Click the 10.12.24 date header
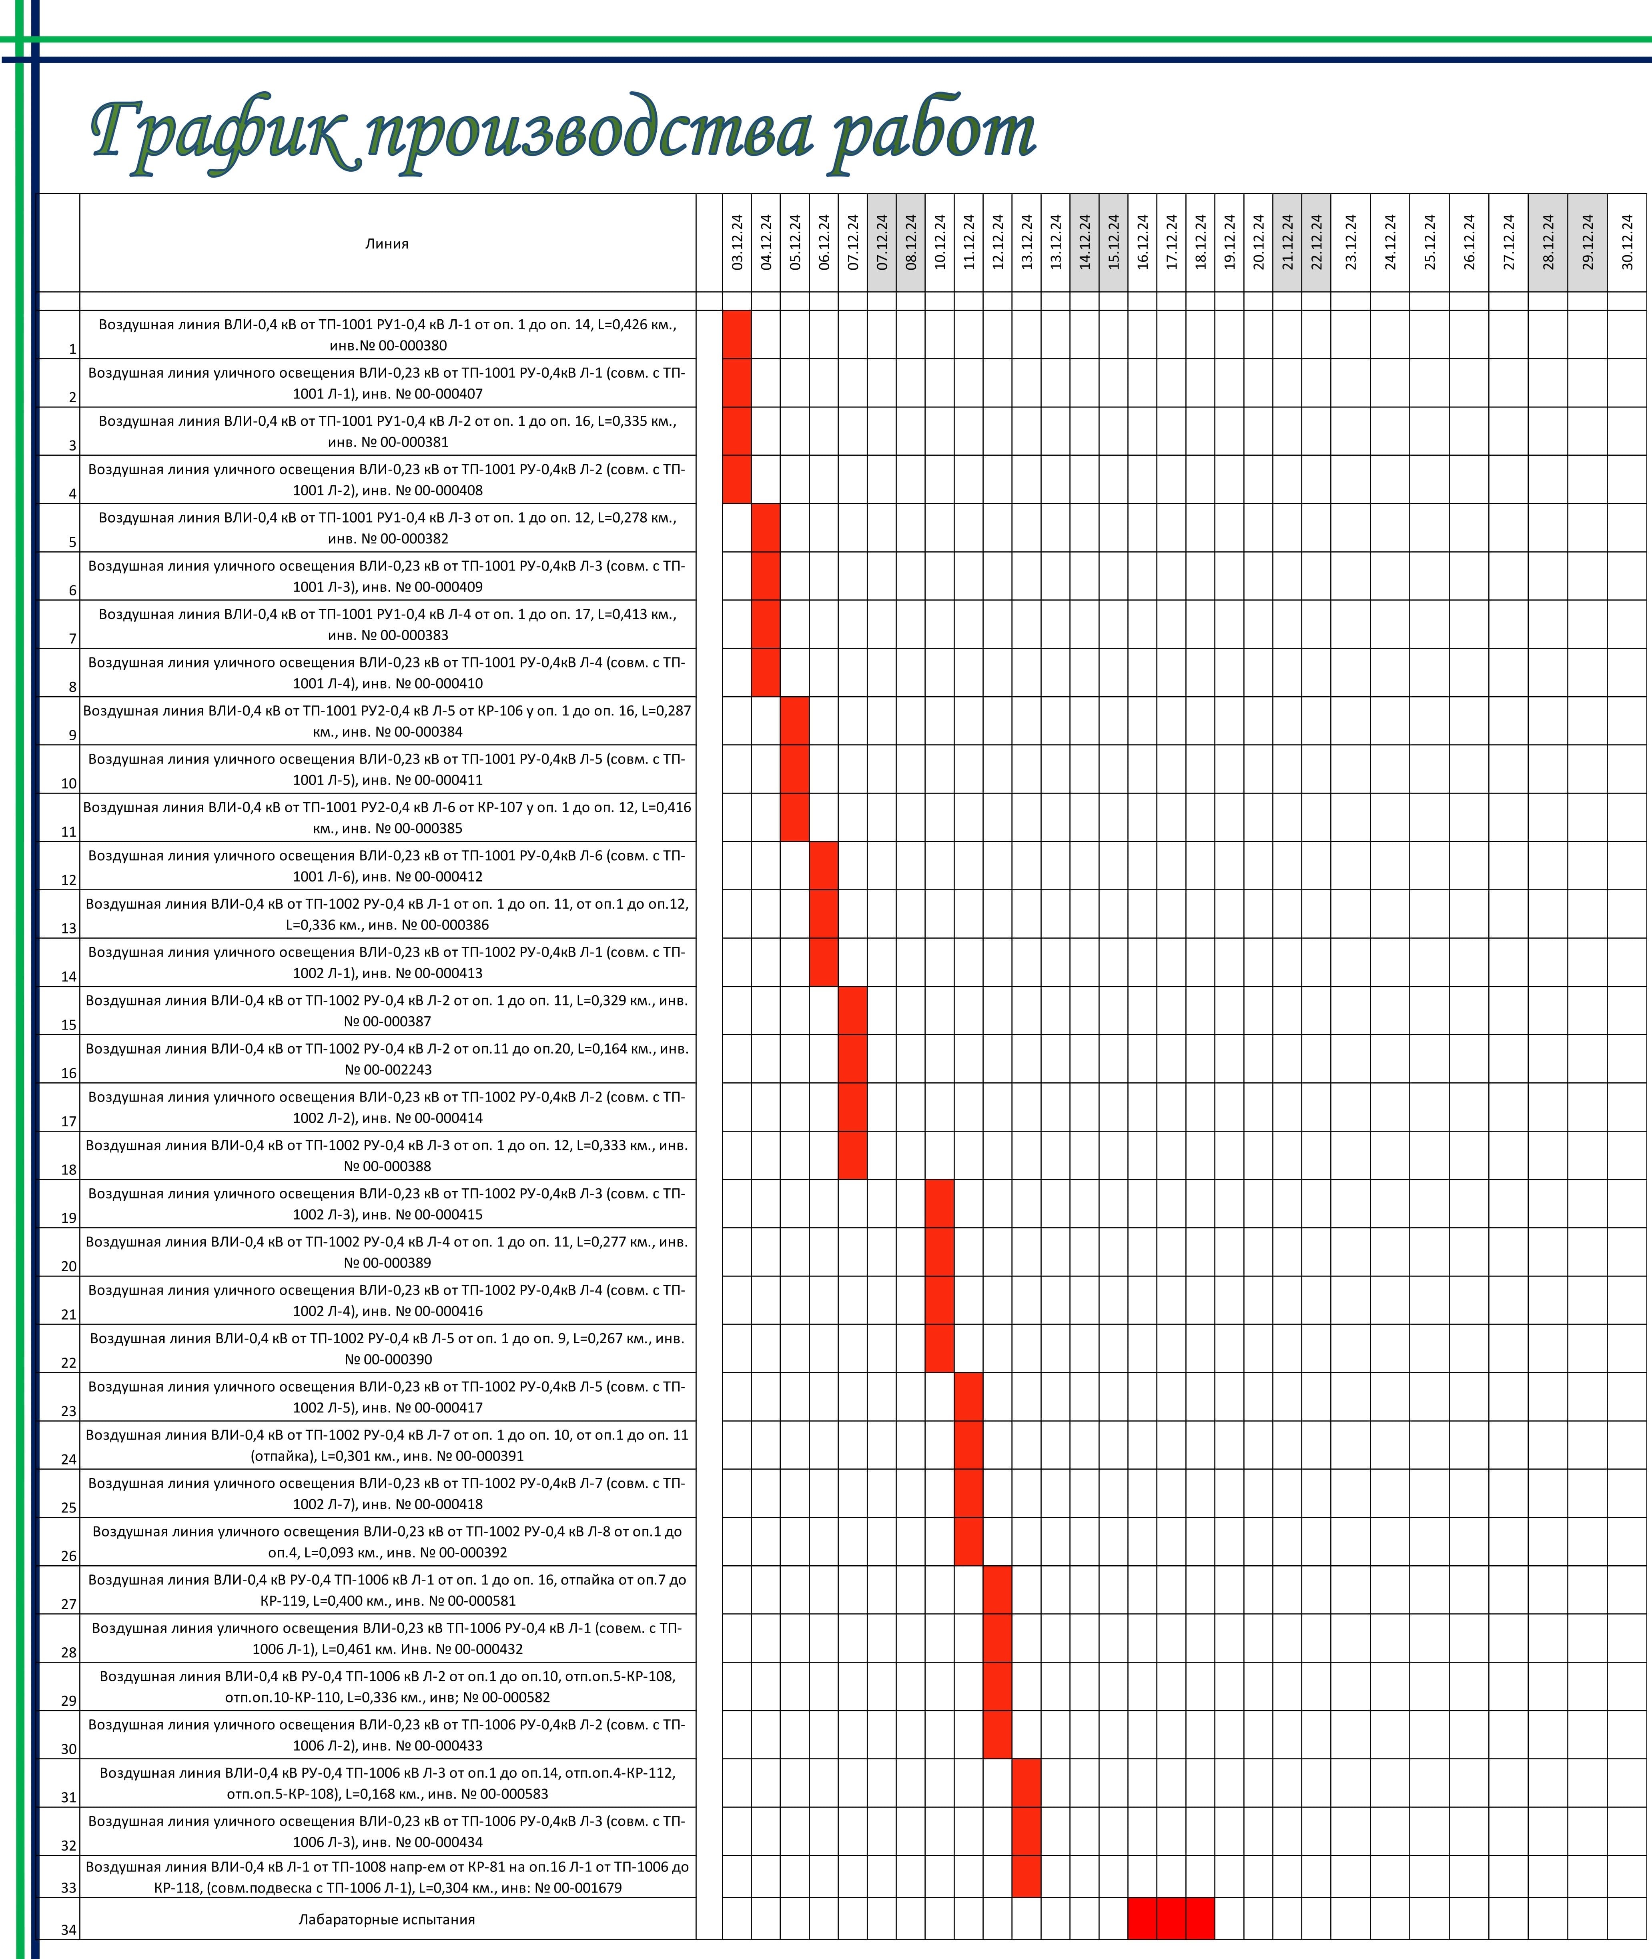 pos(940,243)
